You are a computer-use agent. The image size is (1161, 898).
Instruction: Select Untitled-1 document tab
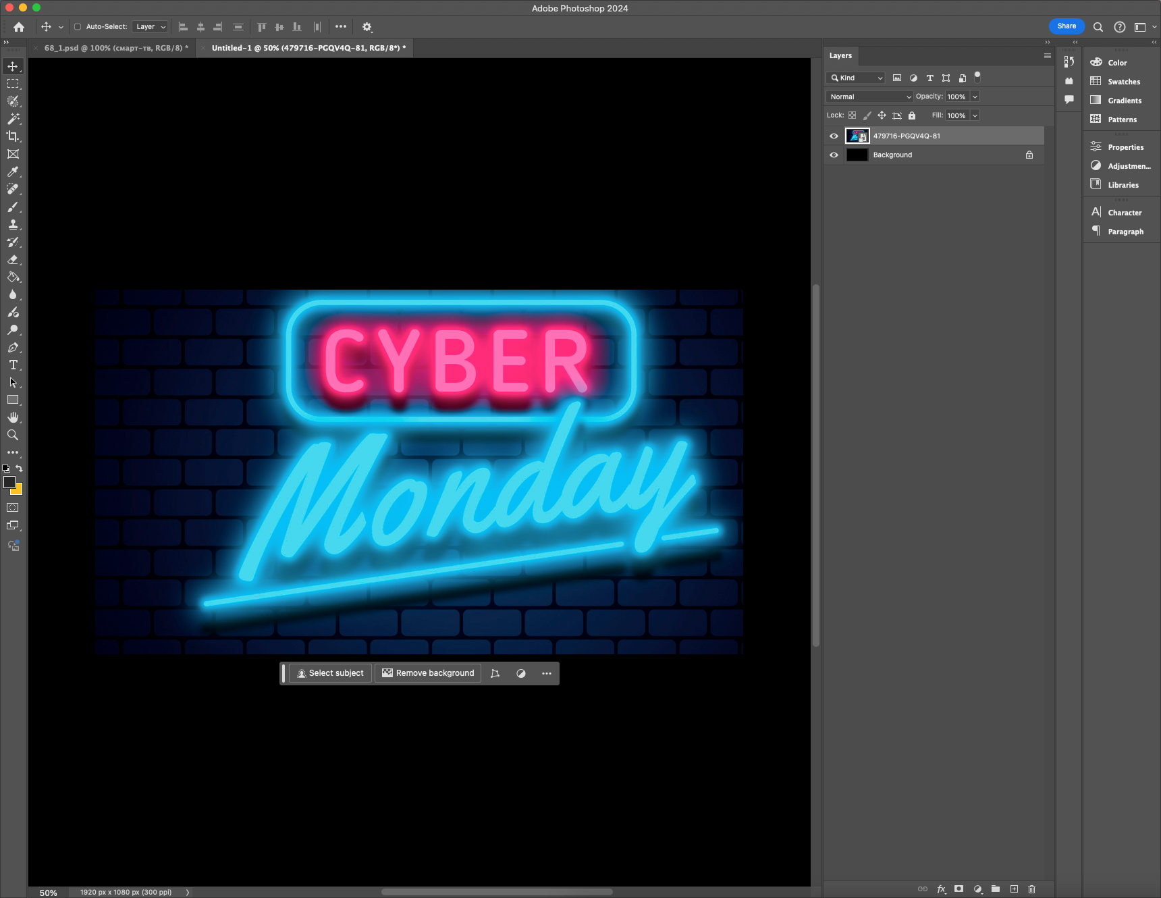308,48
